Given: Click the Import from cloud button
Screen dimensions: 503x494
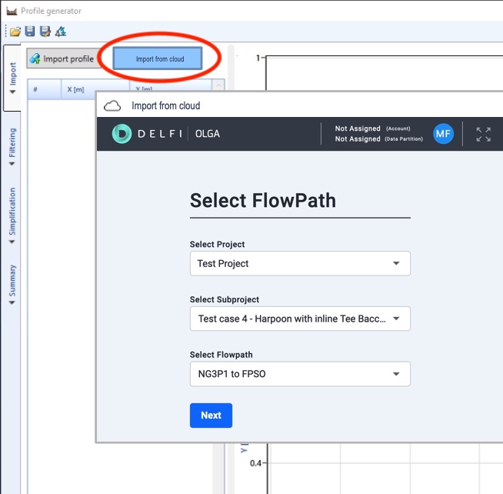Looking at the screenshot, I should point(158,58).
